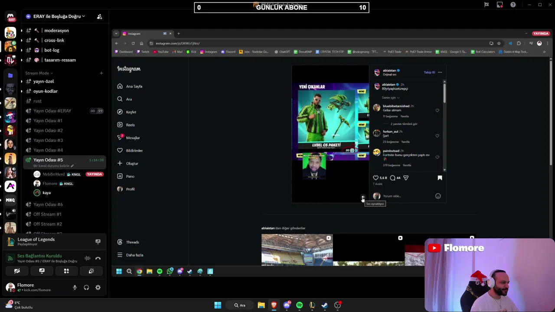Join voice channel Off Stream #1
555x312 pixels.
pos(47,214)
